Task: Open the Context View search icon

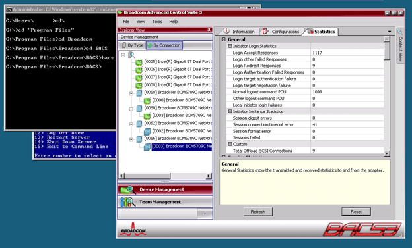Action: tap(400, 32)
